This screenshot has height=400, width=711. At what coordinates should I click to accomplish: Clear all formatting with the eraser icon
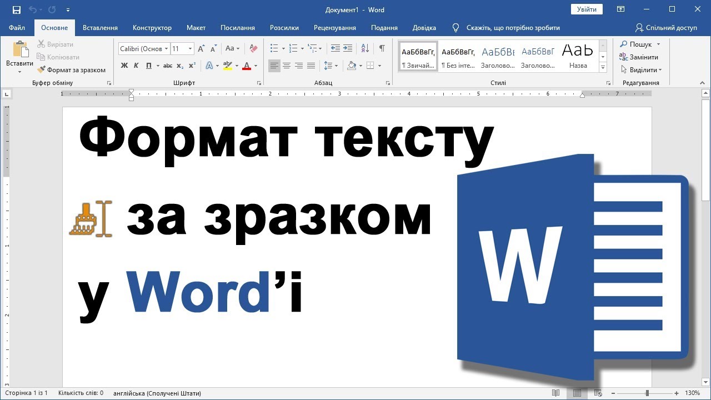[x=254, y=48]
